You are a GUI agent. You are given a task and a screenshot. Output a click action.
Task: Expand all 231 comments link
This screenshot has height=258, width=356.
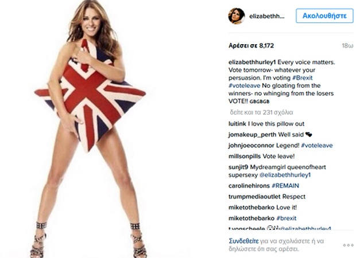[261, 112]
